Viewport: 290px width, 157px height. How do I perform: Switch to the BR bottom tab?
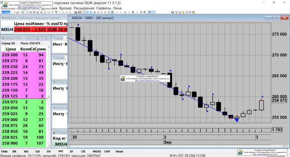(x=14, y=151)
